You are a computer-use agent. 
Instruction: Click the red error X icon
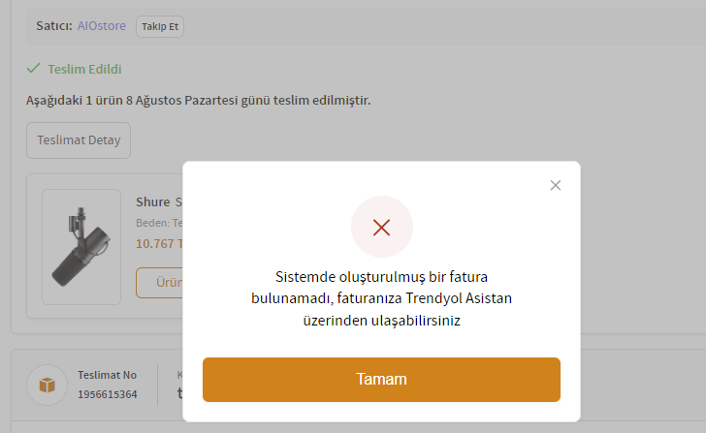[381, 227]
